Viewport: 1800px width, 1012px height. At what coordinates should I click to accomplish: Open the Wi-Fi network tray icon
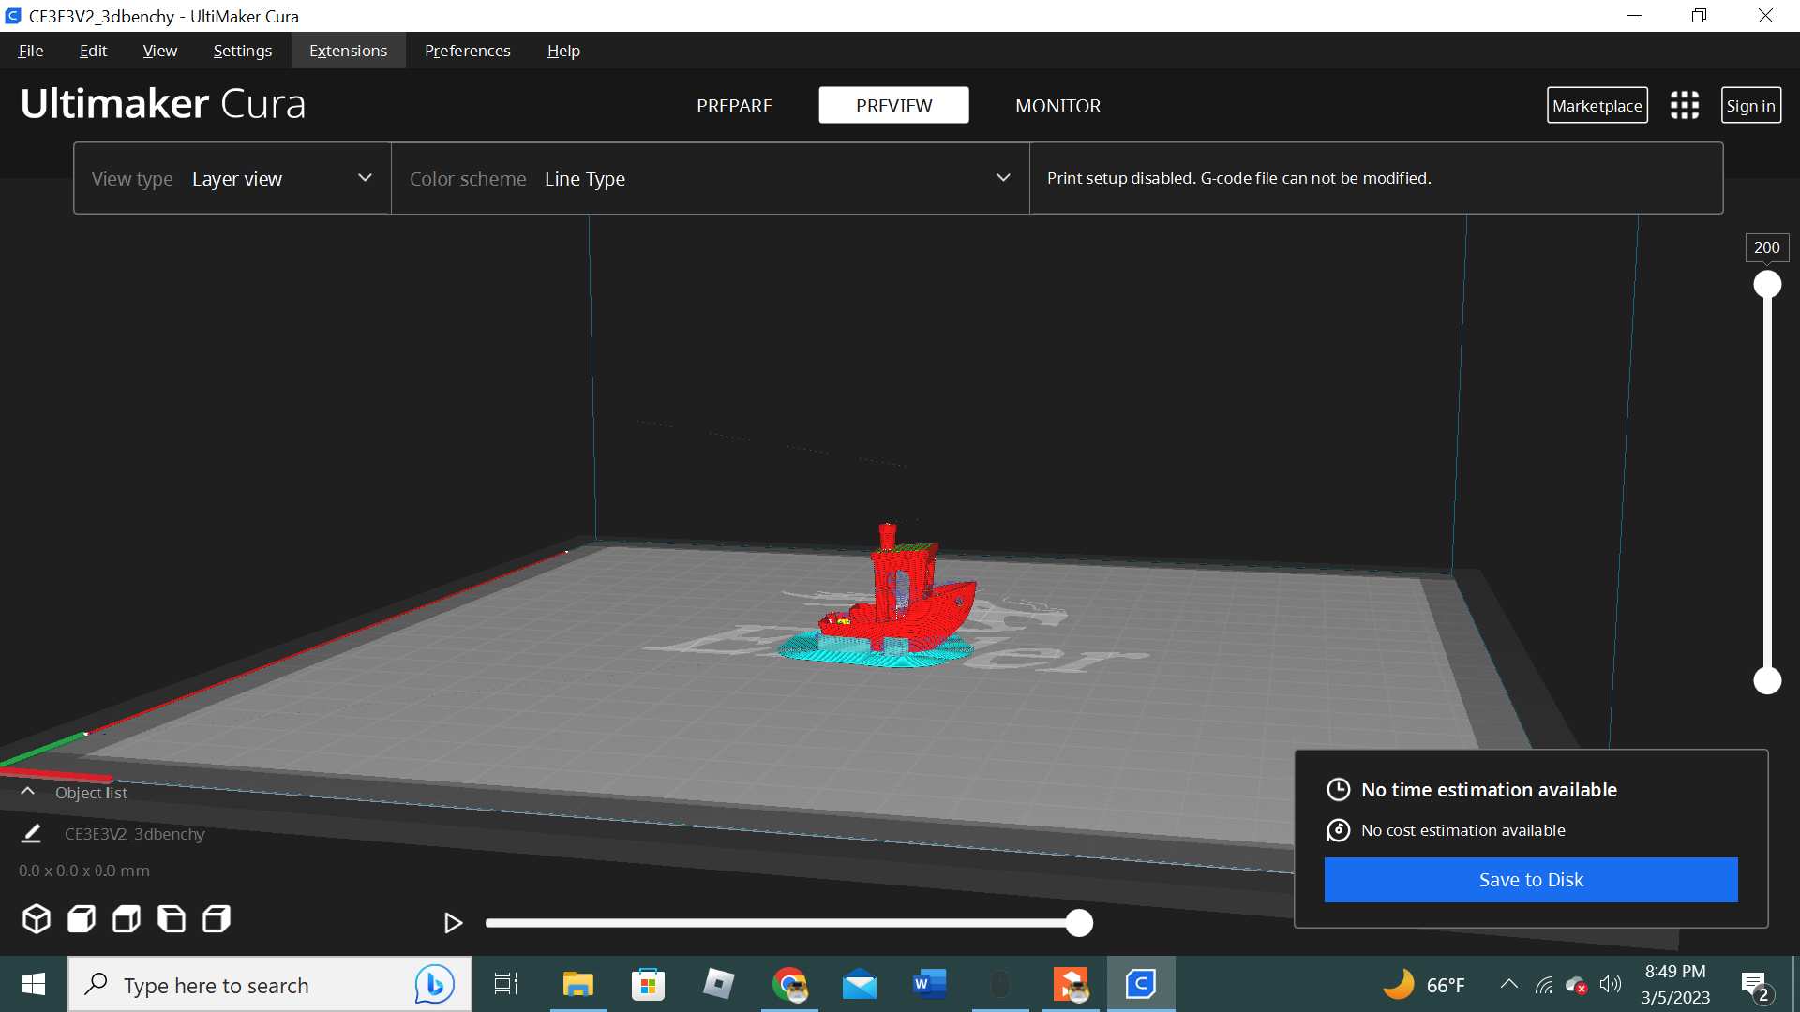[x=1544, y=985]
